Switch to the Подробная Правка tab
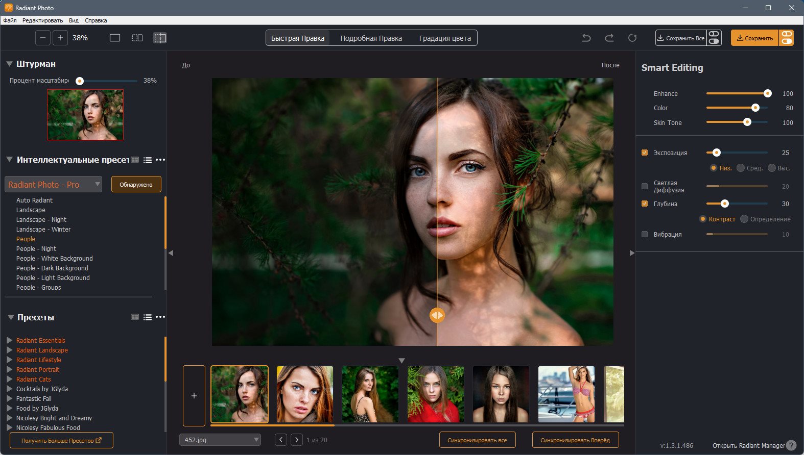 (x=371, y=38)
